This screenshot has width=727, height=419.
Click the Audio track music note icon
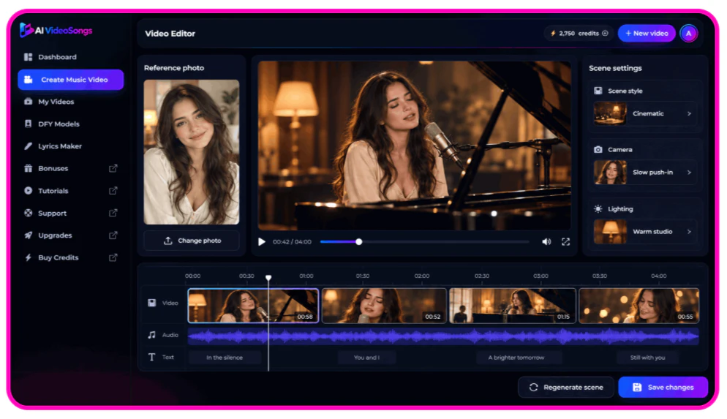[151, 335]
